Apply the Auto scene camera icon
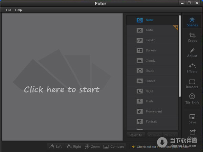This screenshot has height=152, width=203. 139,30
